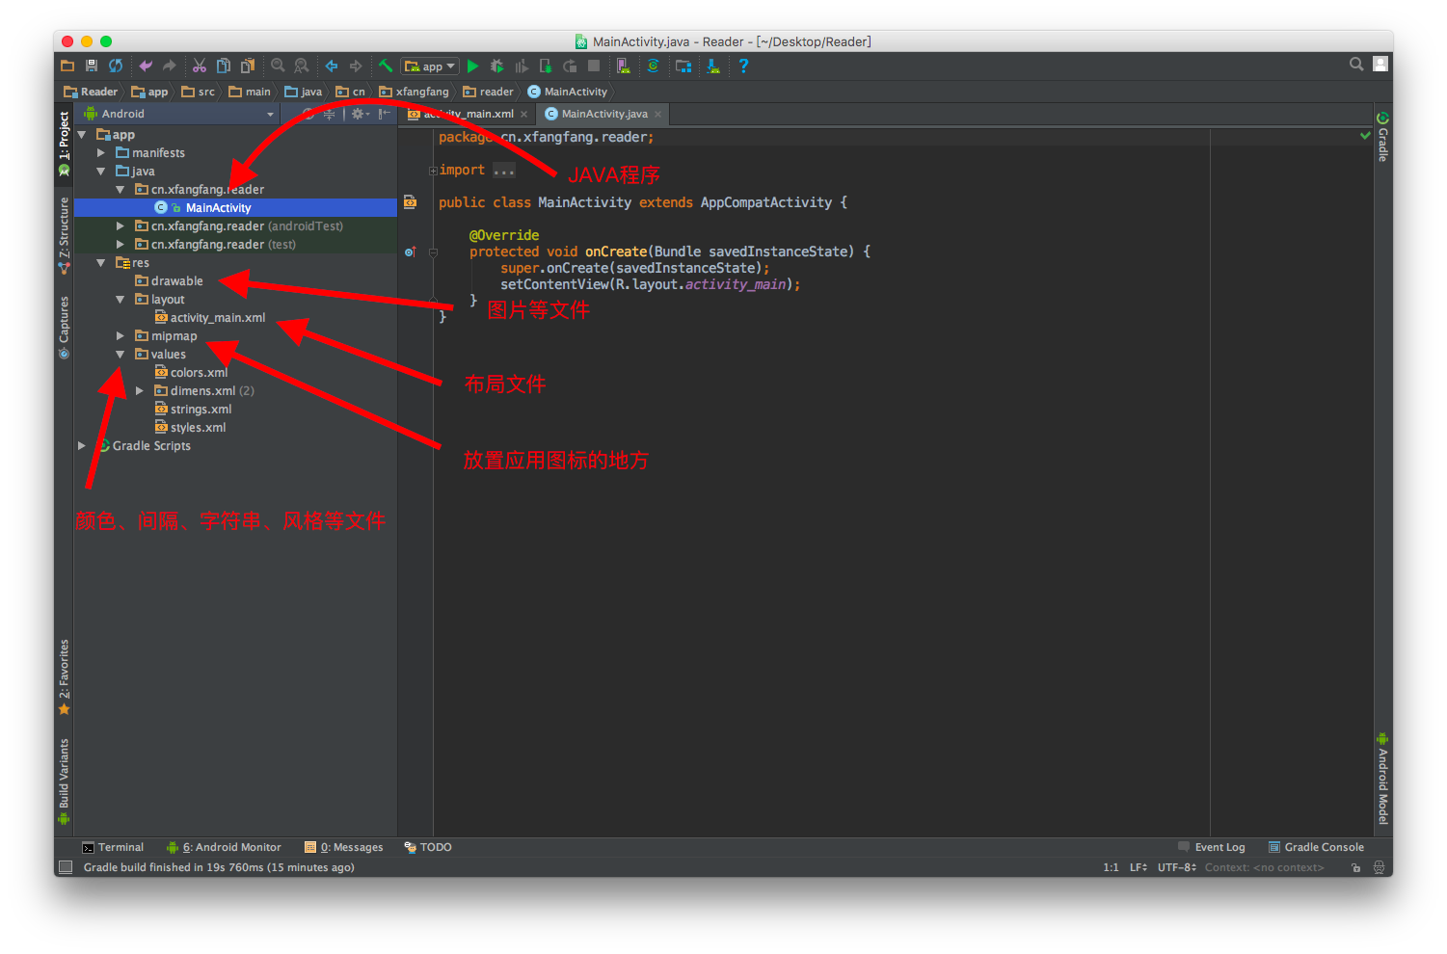Collapse all in the Project panel header

pyautogui.click(x=329, y=114)
